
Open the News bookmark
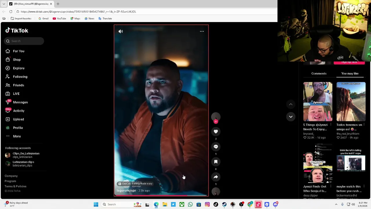pyautogui.click(x=89, y=19)
